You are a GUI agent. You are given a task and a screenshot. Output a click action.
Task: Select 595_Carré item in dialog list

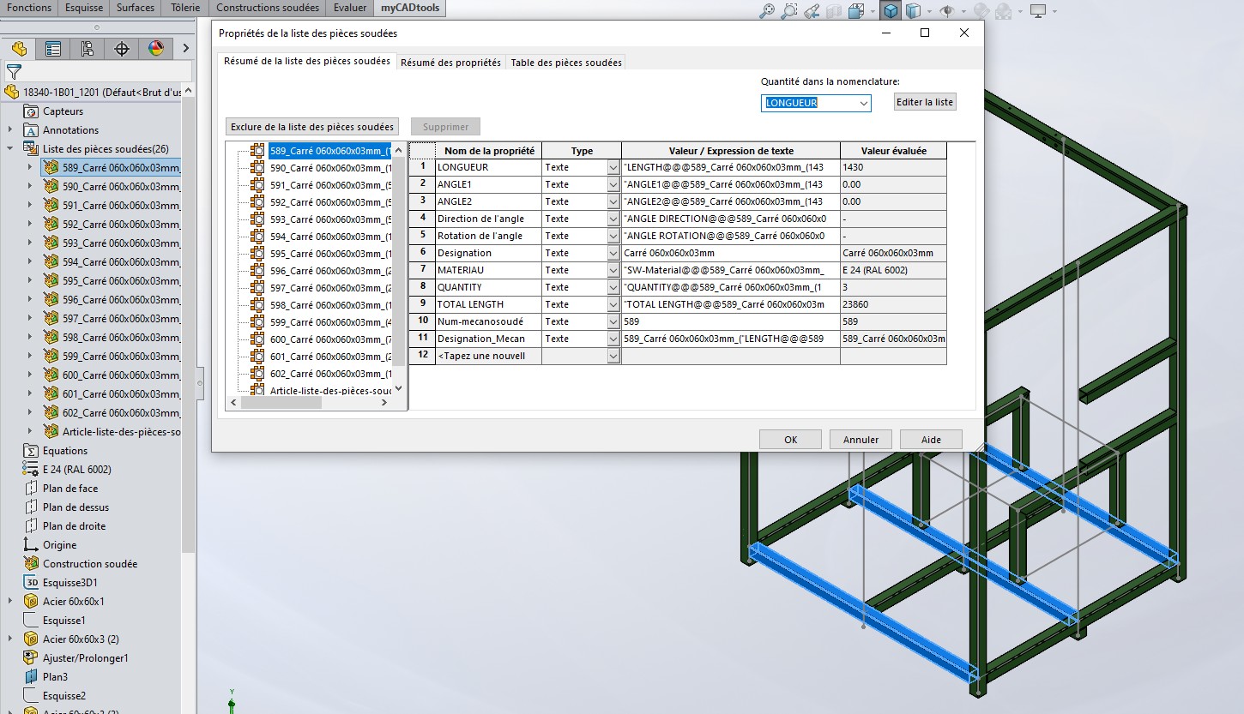point(330,254)
